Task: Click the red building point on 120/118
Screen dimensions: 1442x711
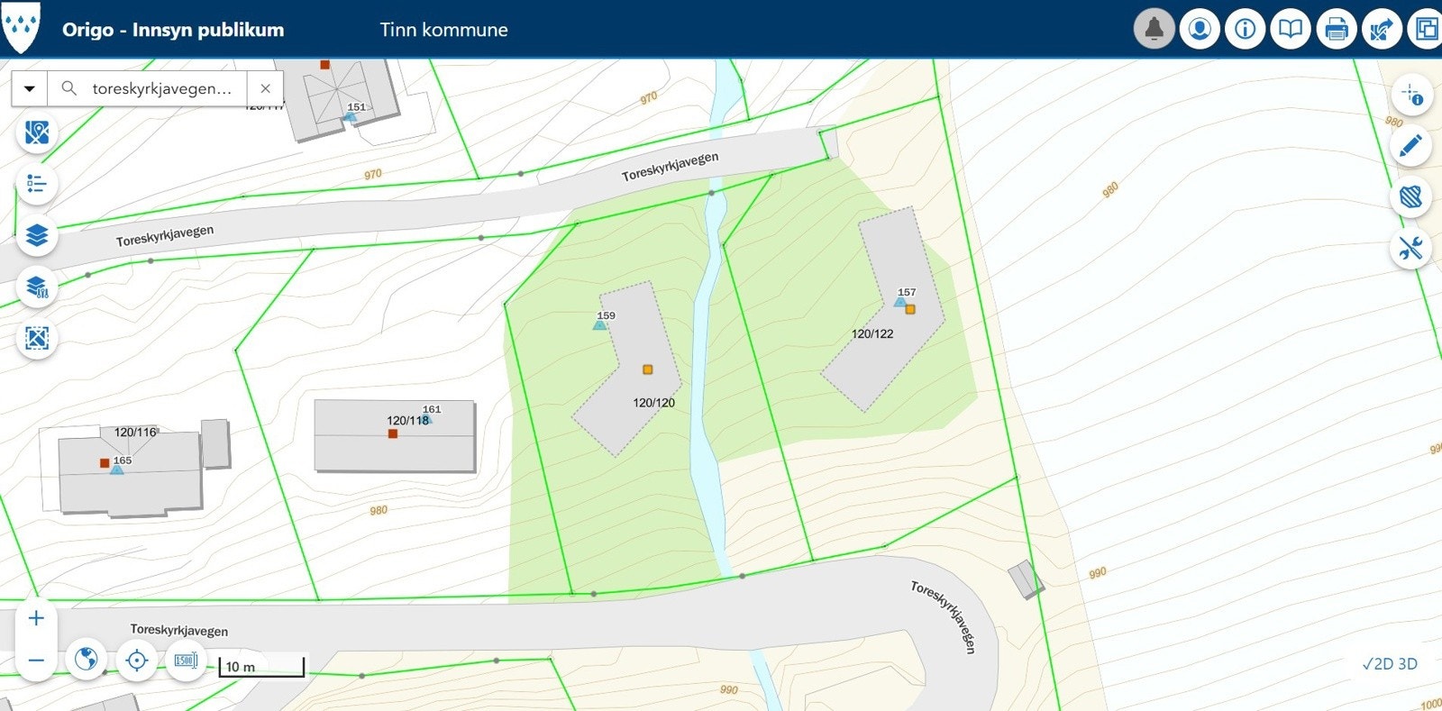Action: 393,433
